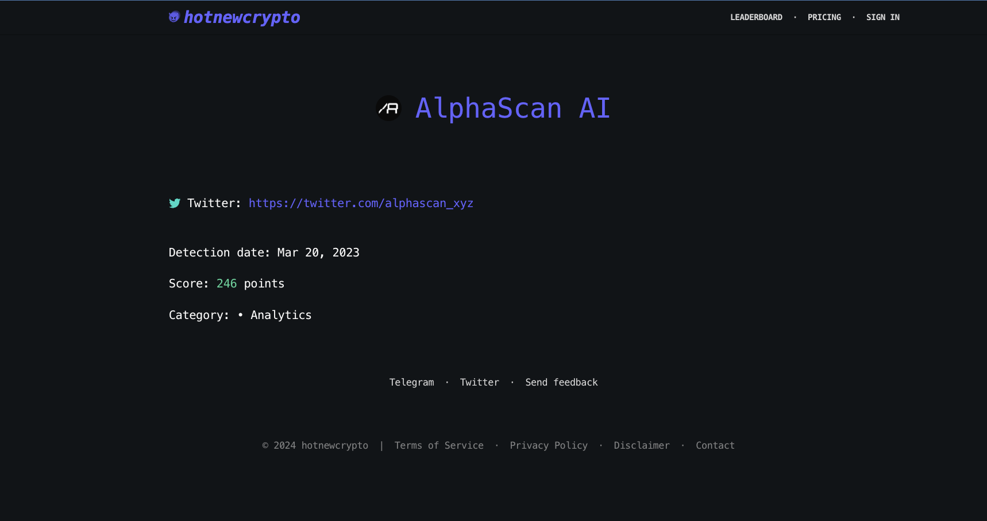Open the alphascan_xyz Twitter URL

tap(361, 203)
